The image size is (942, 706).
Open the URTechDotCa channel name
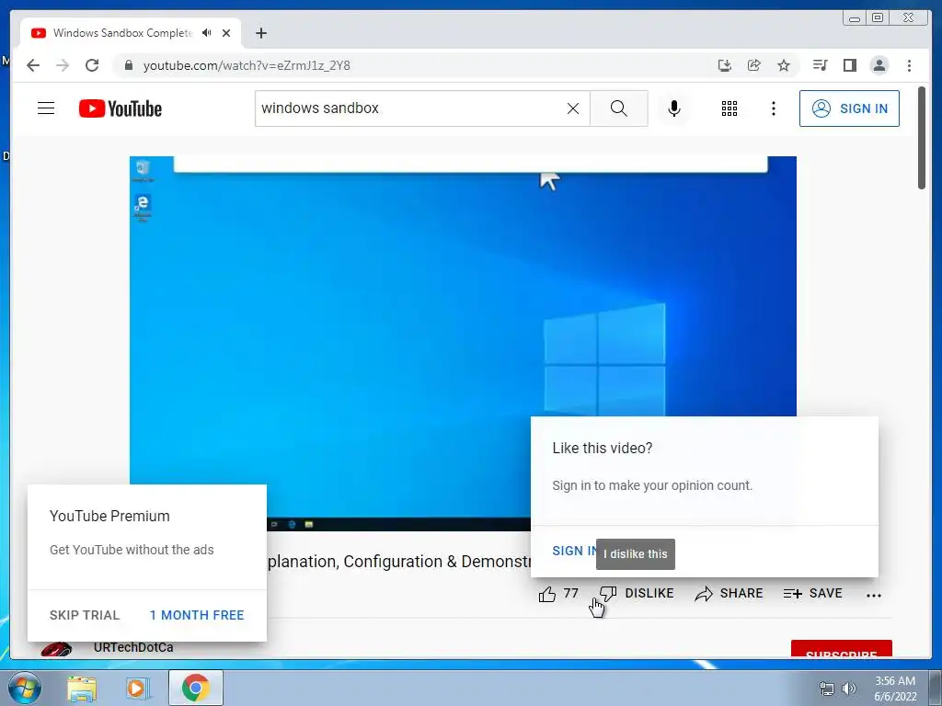133,648
